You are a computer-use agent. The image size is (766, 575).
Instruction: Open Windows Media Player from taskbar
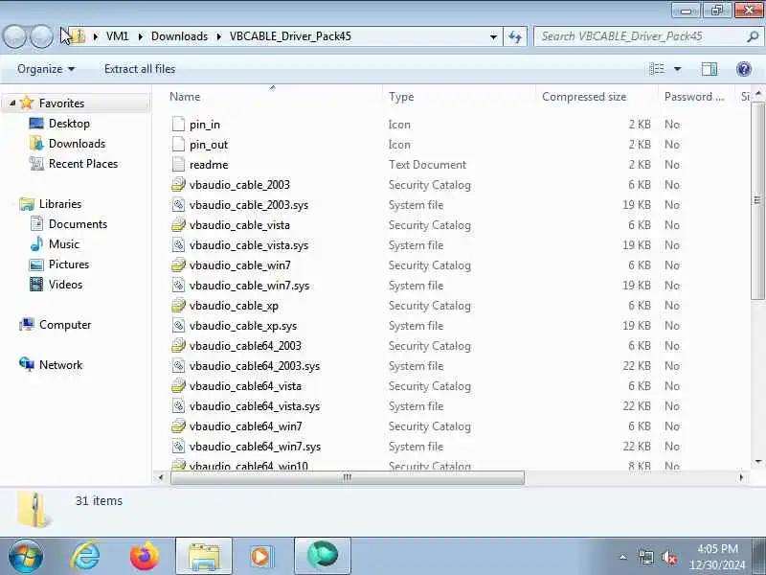[x=262, y=556]
